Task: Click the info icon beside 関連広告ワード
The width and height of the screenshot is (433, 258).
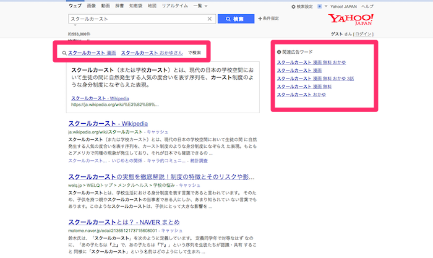Action: pos(279,53)
